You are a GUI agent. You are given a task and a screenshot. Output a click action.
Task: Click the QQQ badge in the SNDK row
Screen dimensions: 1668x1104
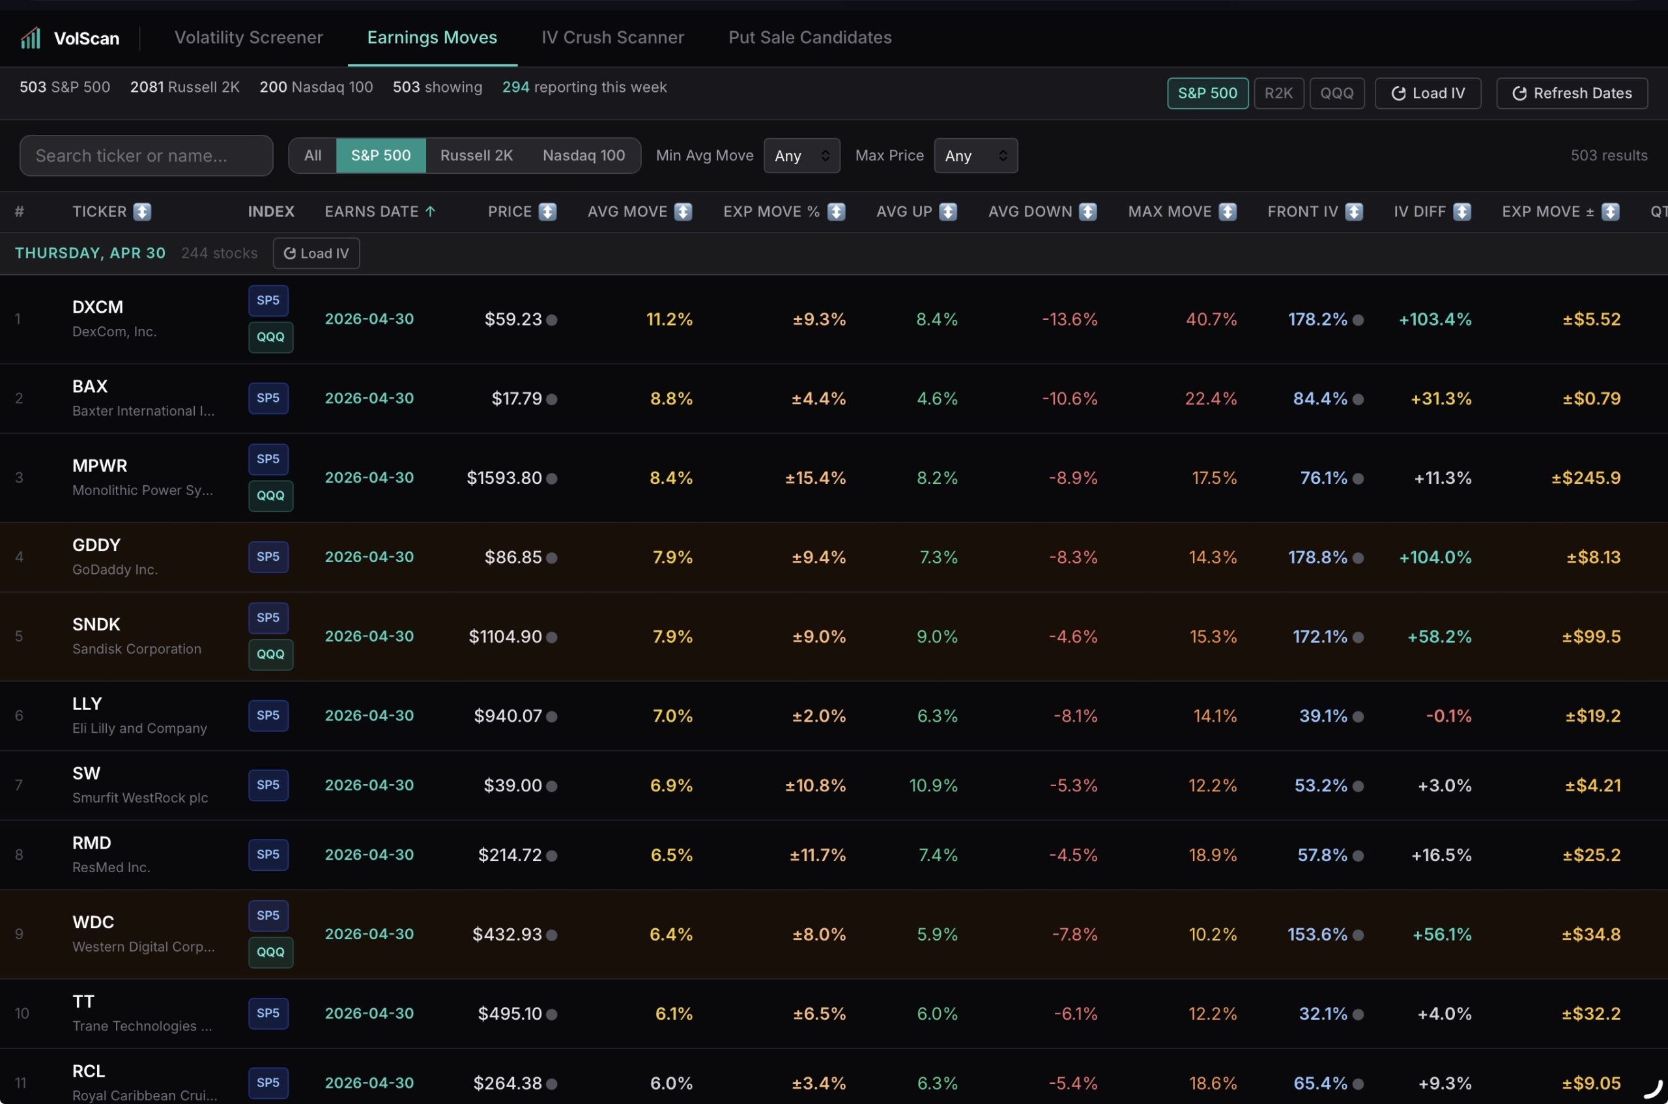pos(270,655)
